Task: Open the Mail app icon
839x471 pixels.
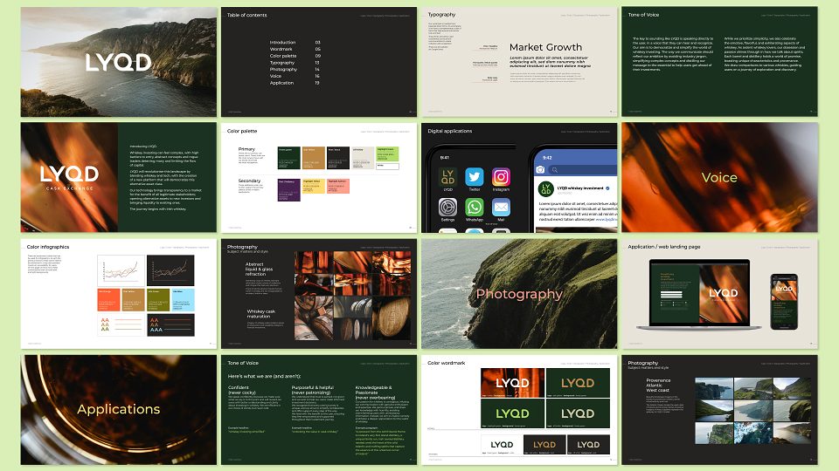Action: (501, 208)
